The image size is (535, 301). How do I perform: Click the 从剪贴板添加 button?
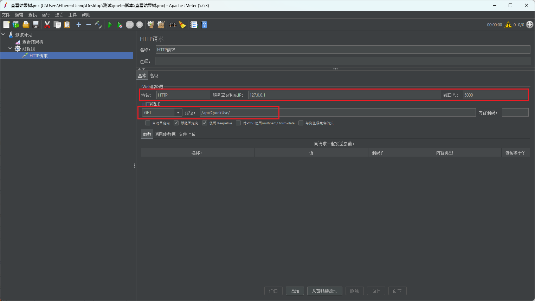(325, 291)
